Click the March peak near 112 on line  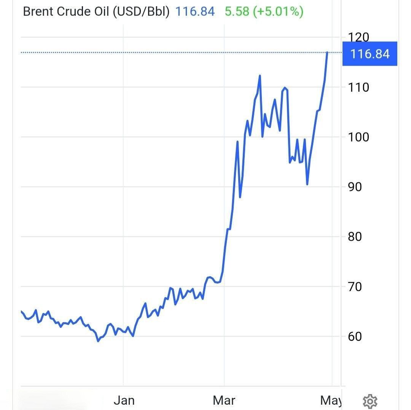coord(260,76)
